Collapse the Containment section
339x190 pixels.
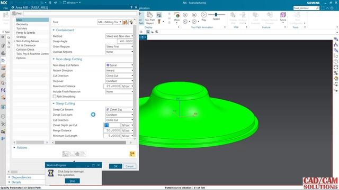click(53, 30)
